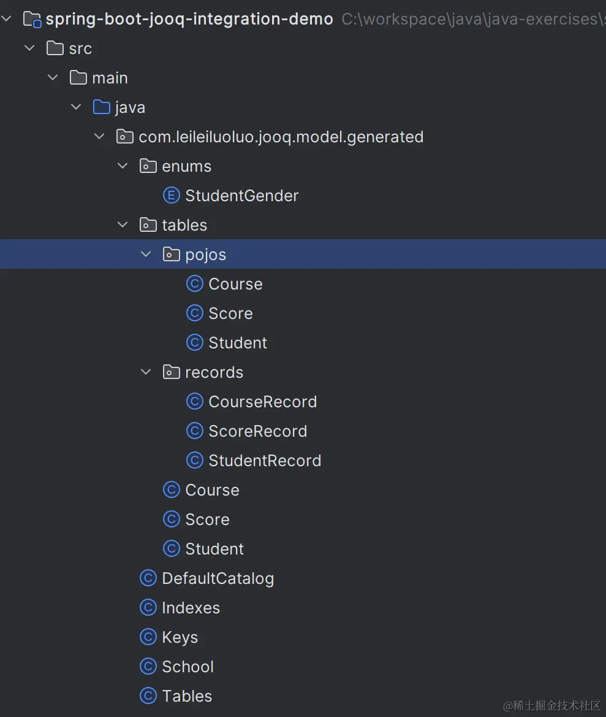Screen dimensions: 606x717
Task: Click the records package folder icon
Action: (171, 372)
